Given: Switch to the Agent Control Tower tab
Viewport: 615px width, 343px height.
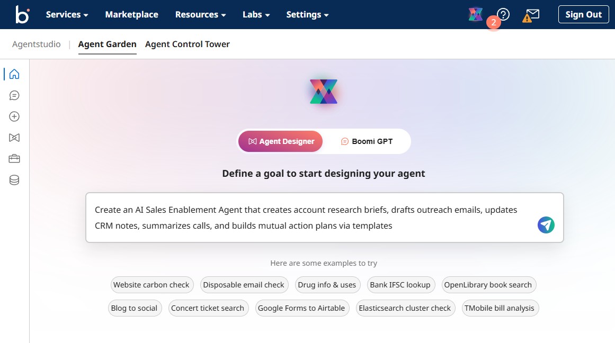Looking at the screenshot, I should tap(187, 44).
